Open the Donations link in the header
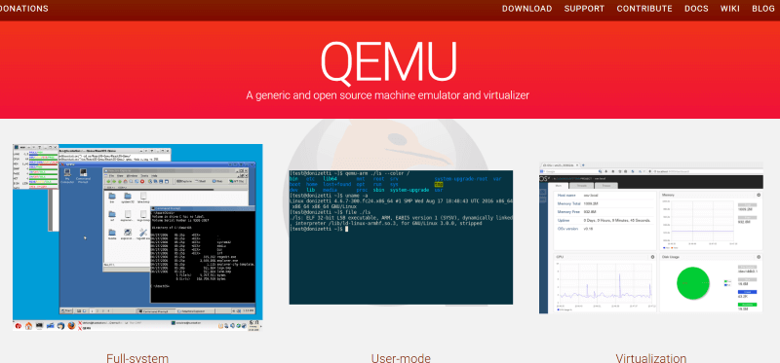780x363 pixels. point(23,9)
